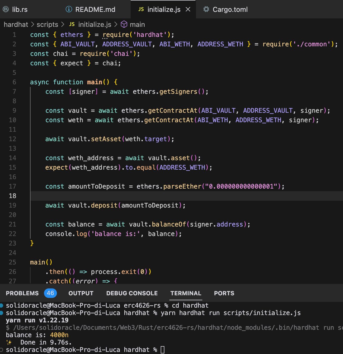Select the initialize.js editor tab
343x354 pixels.
pyautogui.click(x=164, y=9)
